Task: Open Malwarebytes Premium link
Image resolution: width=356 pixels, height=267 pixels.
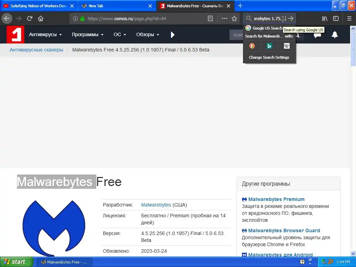Action: coord(276,199)
